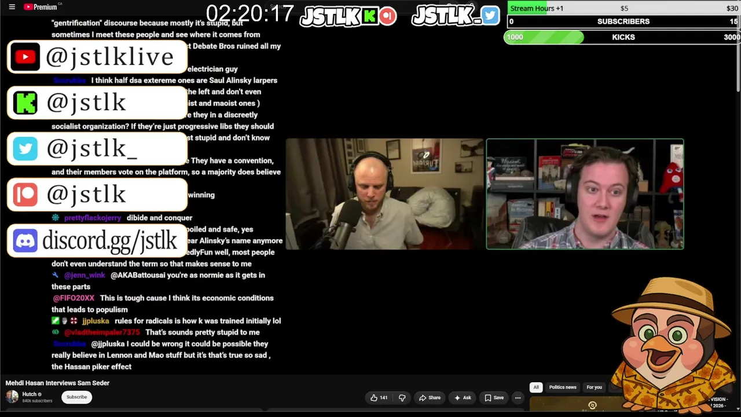Screen dimensions: 741x417
Task: Click chat username '@FIFO20XX'
Action: (74, 298)
